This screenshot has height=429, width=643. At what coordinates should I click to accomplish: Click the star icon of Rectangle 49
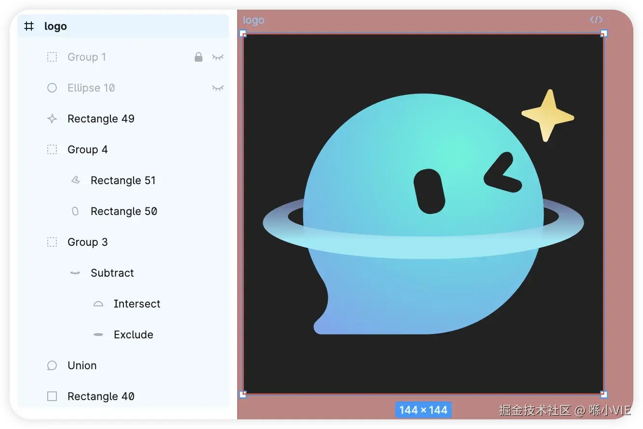click(x=52, y=119)
